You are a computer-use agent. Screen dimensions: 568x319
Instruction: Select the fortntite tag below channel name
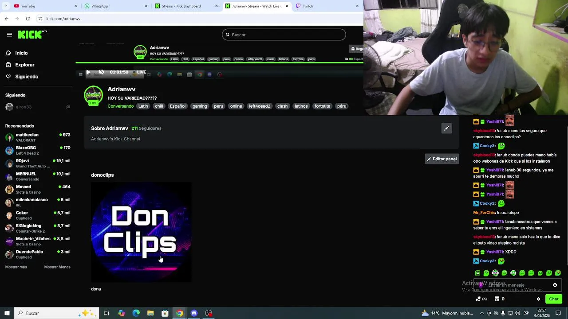pos(322,106)
